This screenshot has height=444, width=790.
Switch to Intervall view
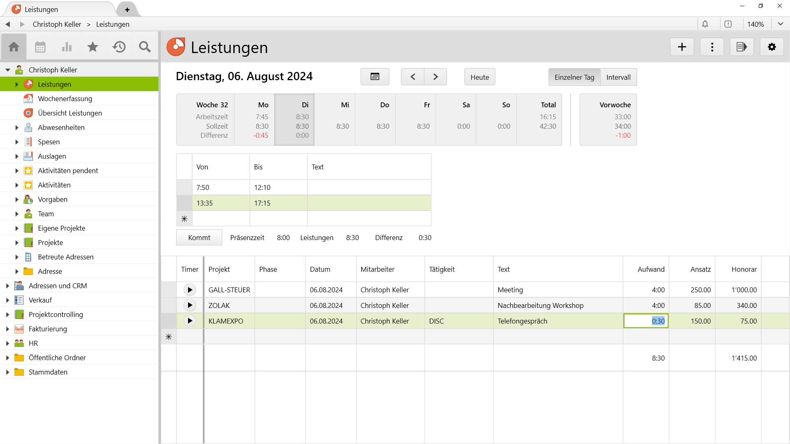[618, 77]
